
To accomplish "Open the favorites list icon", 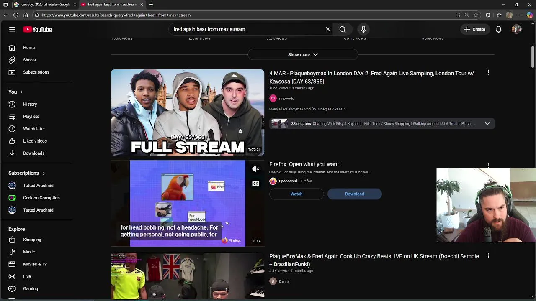I will [x=499, y=15].
